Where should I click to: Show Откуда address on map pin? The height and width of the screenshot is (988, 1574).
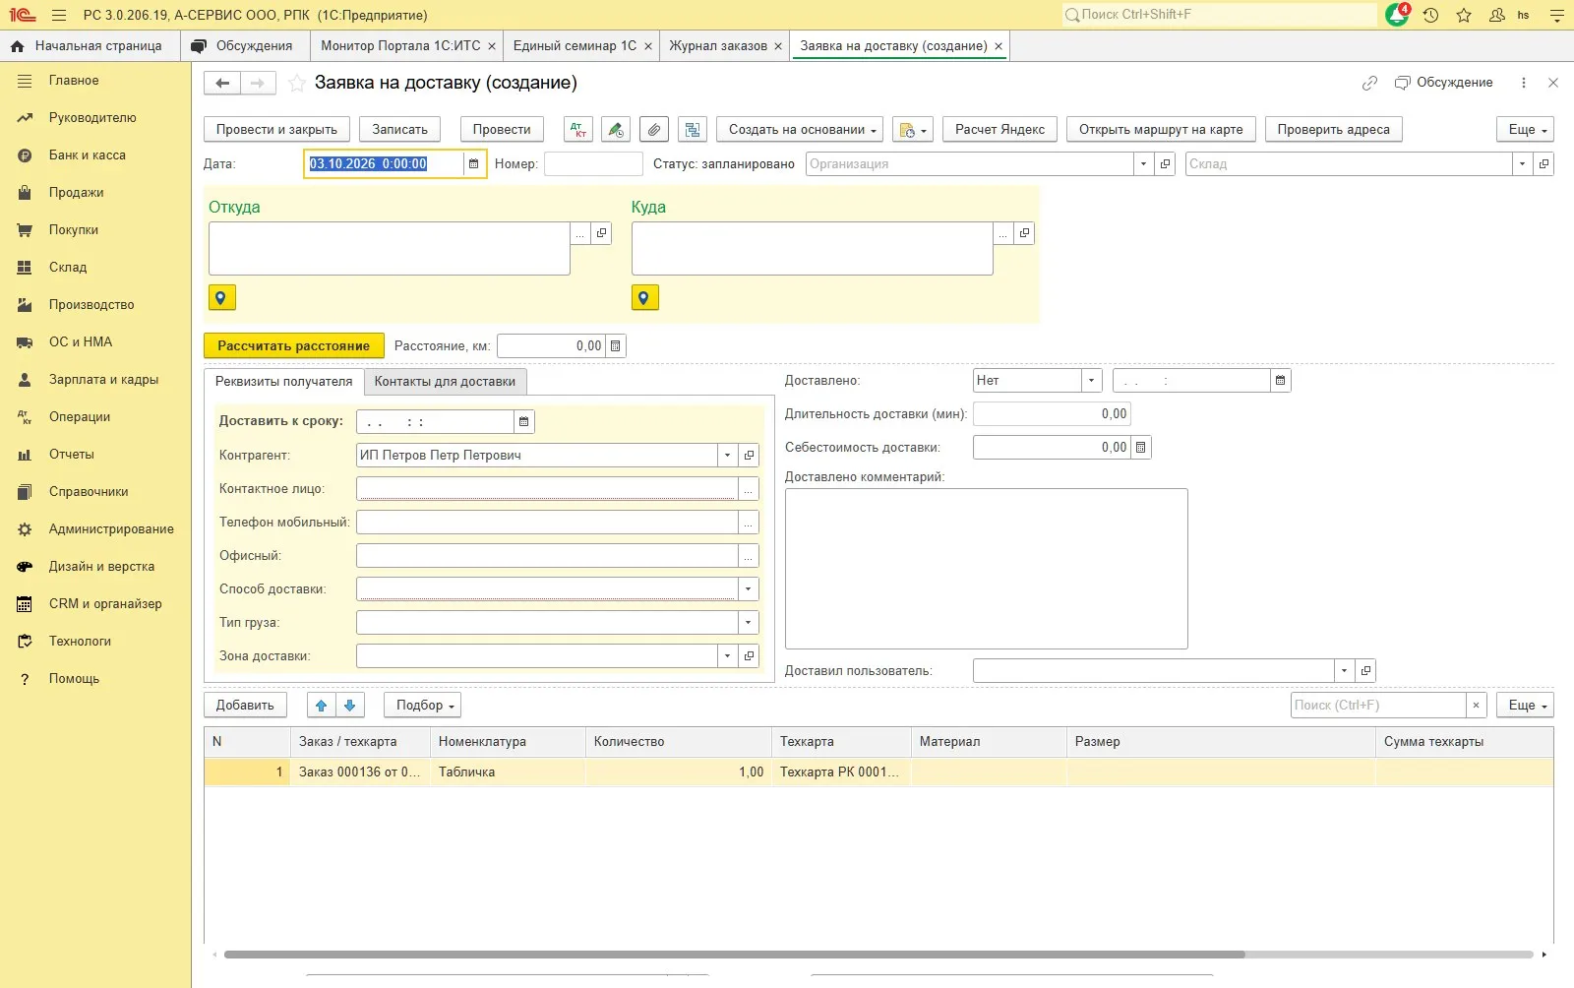(221, 297)
